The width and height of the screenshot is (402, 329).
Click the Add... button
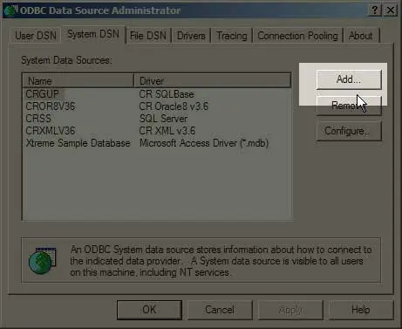tap(349, 79)
